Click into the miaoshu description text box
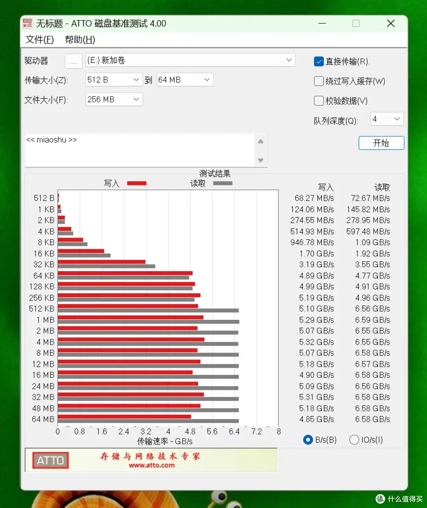Screen dimensions: 427x508 [x=140, y=150]
